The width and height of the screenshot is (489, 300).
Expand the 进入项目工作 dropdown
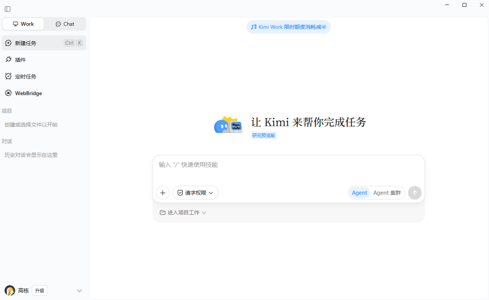pyautogui.click(x=183, y=213)
